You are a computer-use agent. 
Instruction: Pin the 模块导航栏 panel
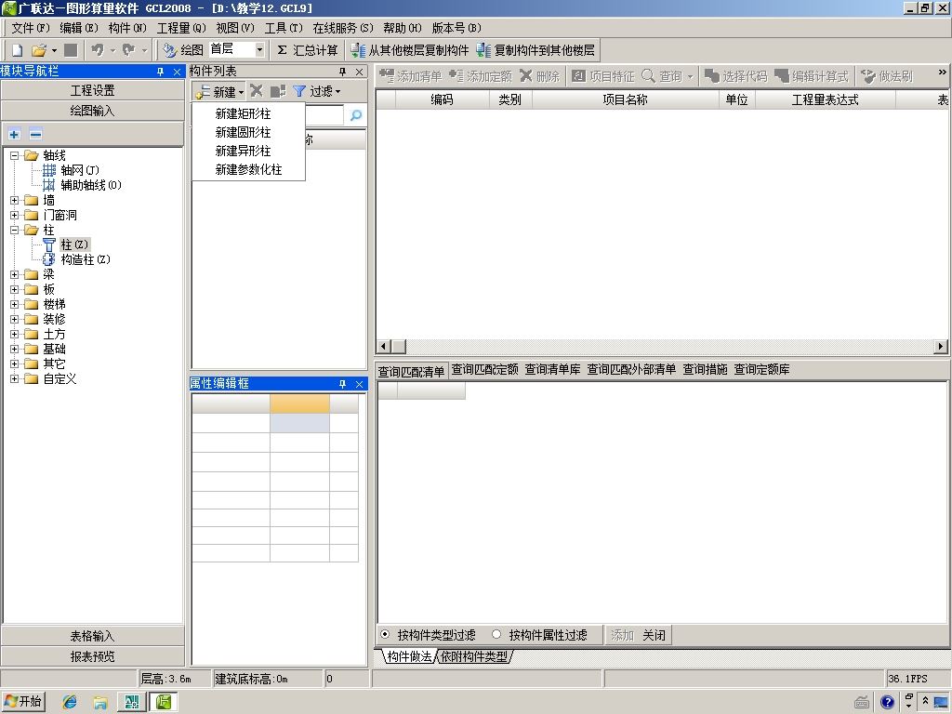coord(160,72)
